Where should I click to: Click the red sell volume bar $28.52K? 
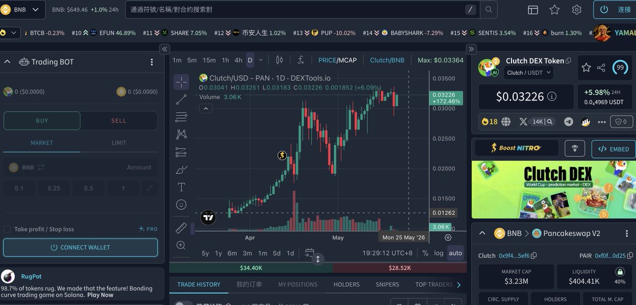(400, 268)
